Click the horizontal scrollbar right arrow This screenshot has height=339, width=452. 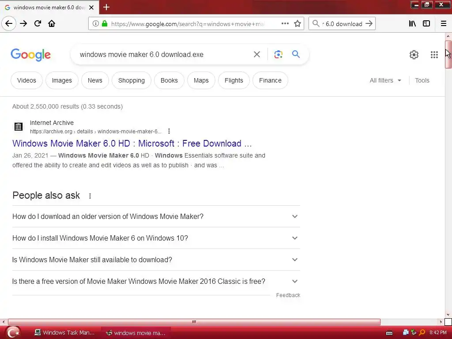[441, 322]
